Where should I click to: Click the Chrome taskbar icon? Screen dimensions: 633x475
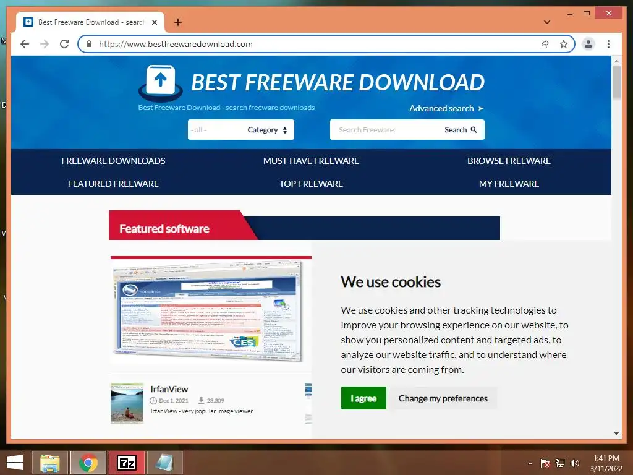(x=88, y=463)
